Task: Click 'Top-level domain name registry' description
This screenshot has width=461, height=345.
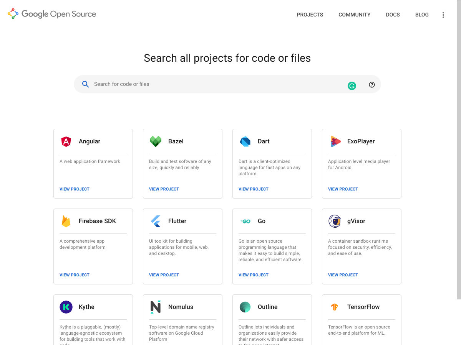Action: (182, 333)
